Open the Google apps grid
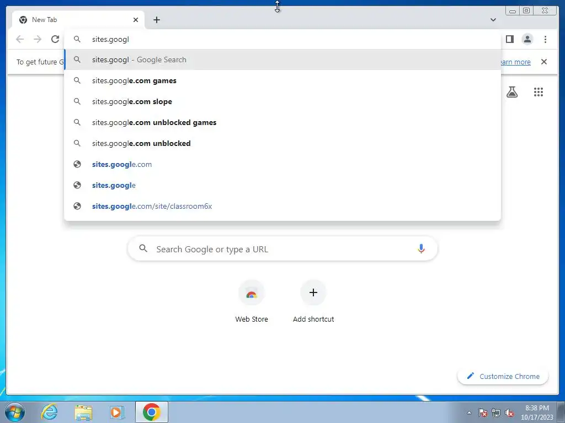This screenshot has height=423, width=565. coord(539,92)
